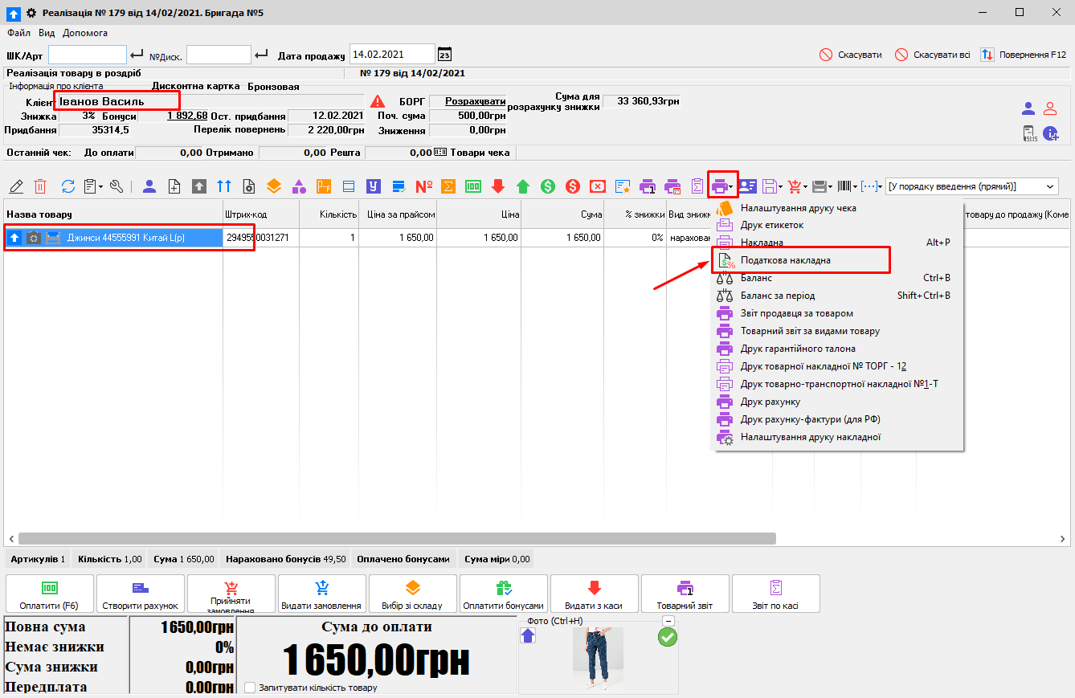Click 'Скасувати всі' button
1075x698 pixels.
[932, 55]
